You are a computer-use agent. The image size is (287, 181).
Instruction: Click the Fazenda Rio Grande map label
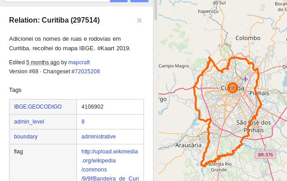click(219, 167)
